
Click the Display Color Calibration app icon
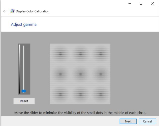click(x=12, y=11)
